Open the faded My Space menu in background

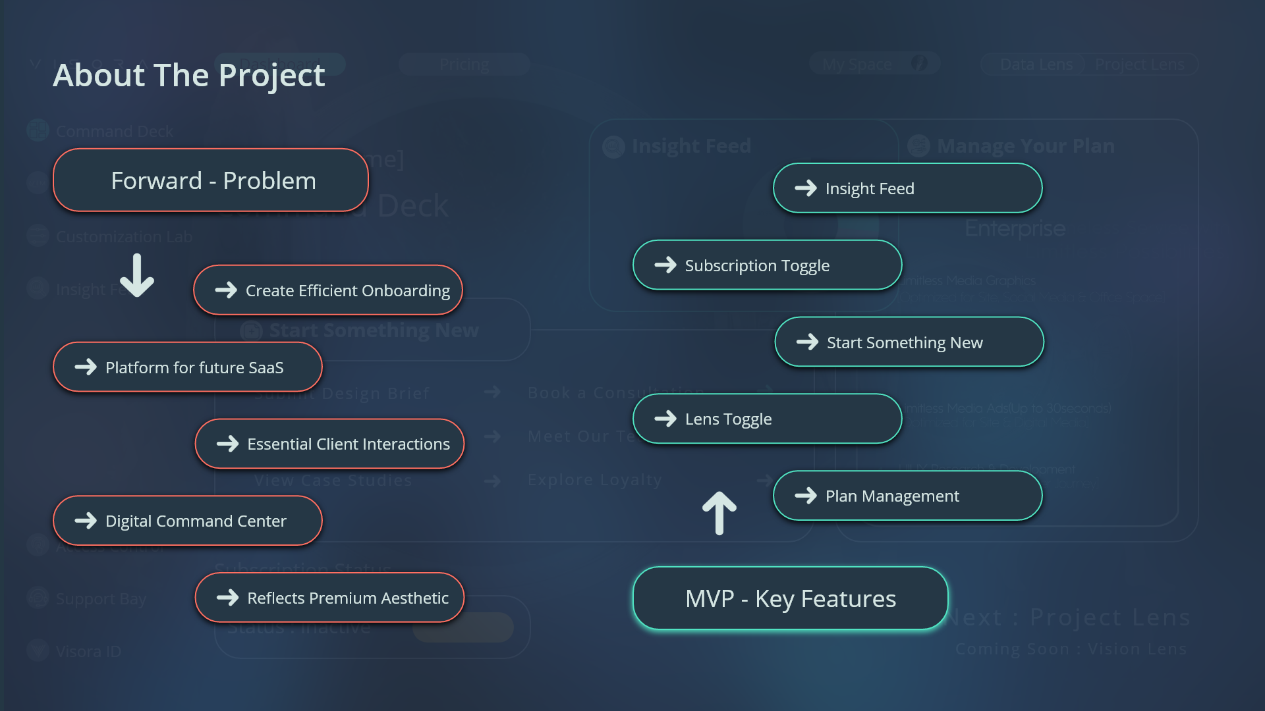[874, 64]
